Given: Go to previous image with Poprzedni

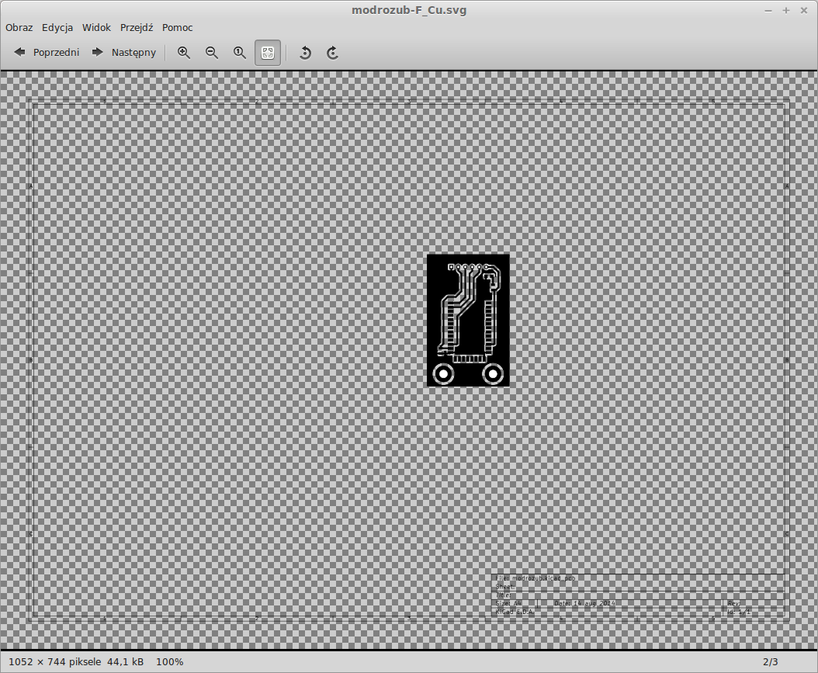Looking at the screenshot, I should (x=47, y=52).
